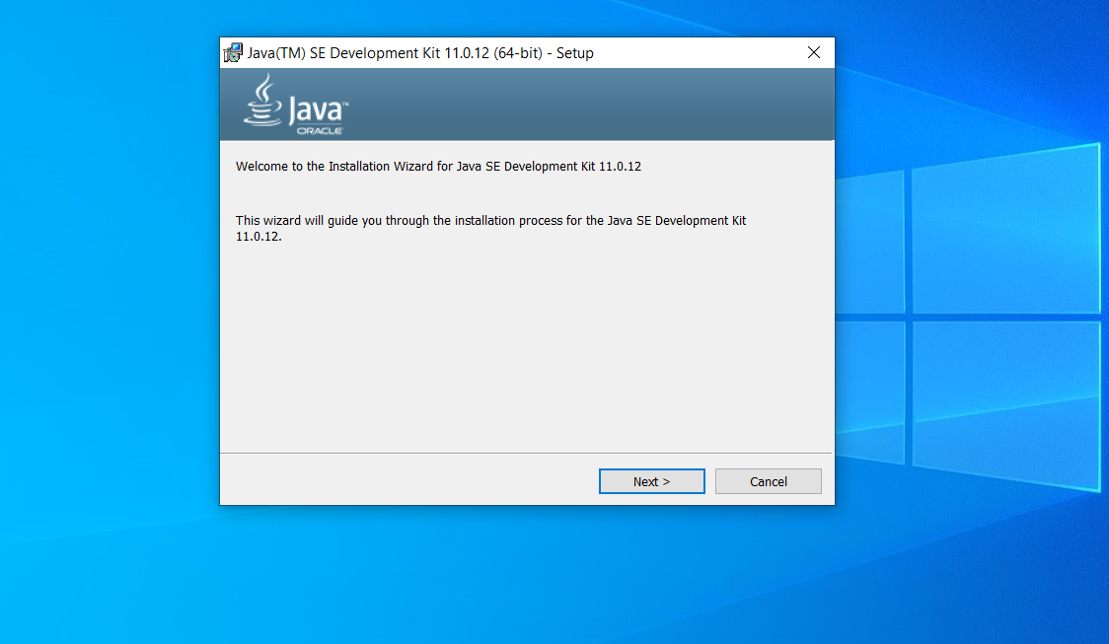1109x644 pixels.
Task: Select the 'Welcome to the Installation Wizard' heading
Action: click(x=438, y=166)
